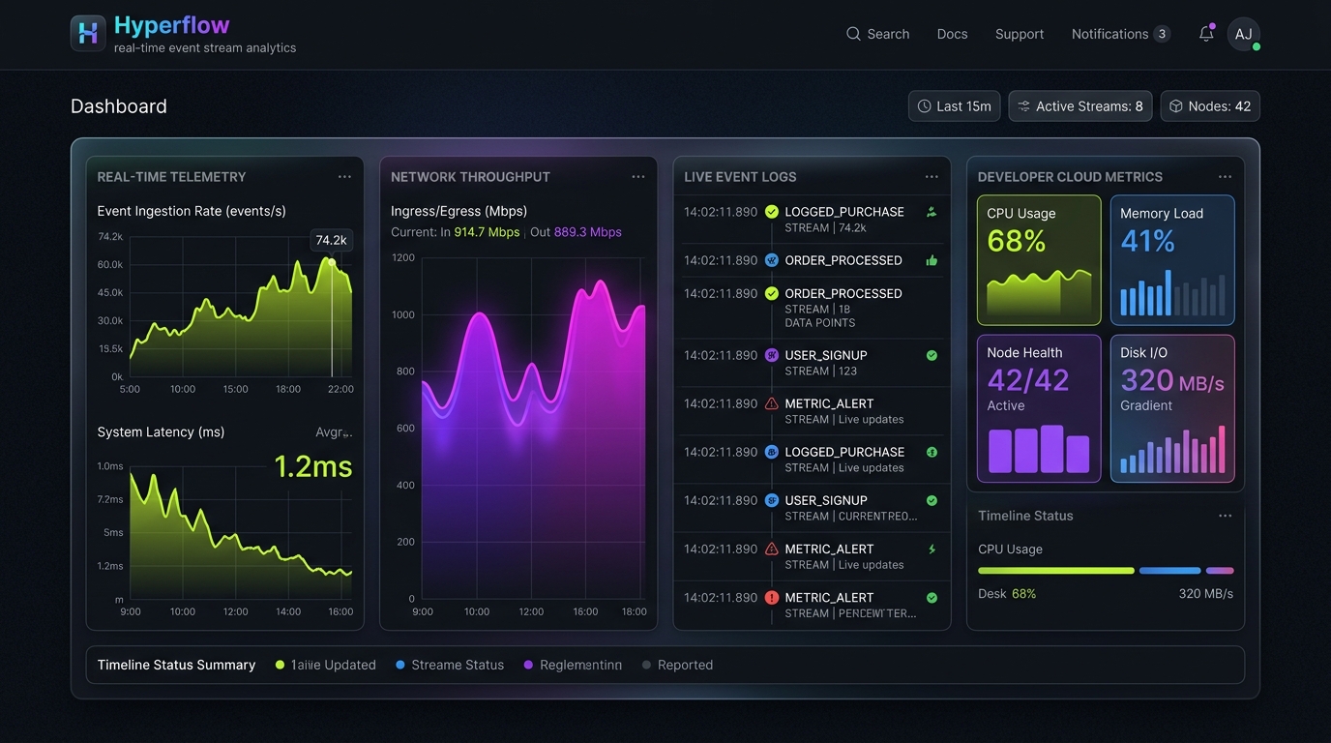Viewport: 1331px width, 743px height.
Task: Click the Desk 68% readout
Action: point(1007,593)
